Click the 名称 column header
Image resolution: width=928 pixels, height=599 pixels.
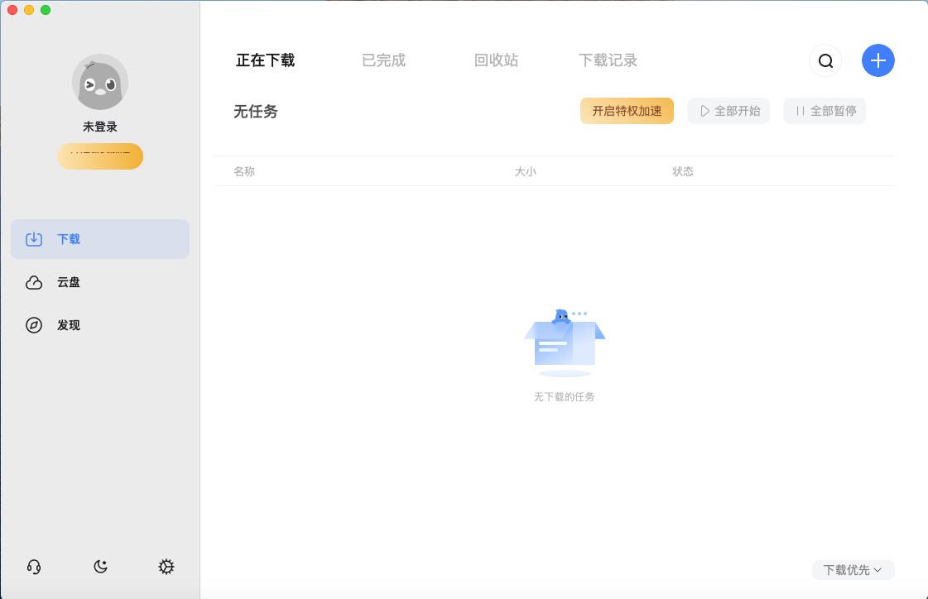point(244,171)
